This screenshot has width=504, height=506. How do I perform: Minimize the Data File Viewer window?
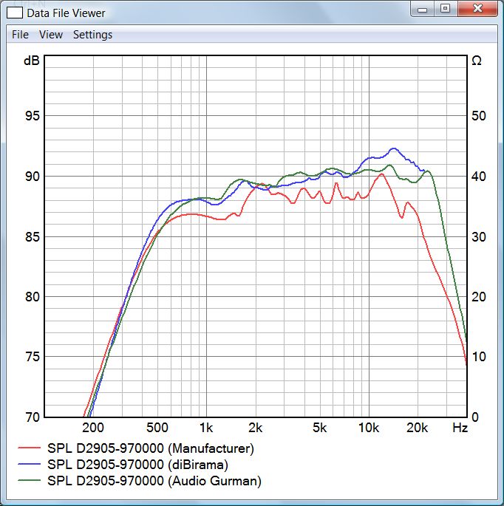point(422,9)
